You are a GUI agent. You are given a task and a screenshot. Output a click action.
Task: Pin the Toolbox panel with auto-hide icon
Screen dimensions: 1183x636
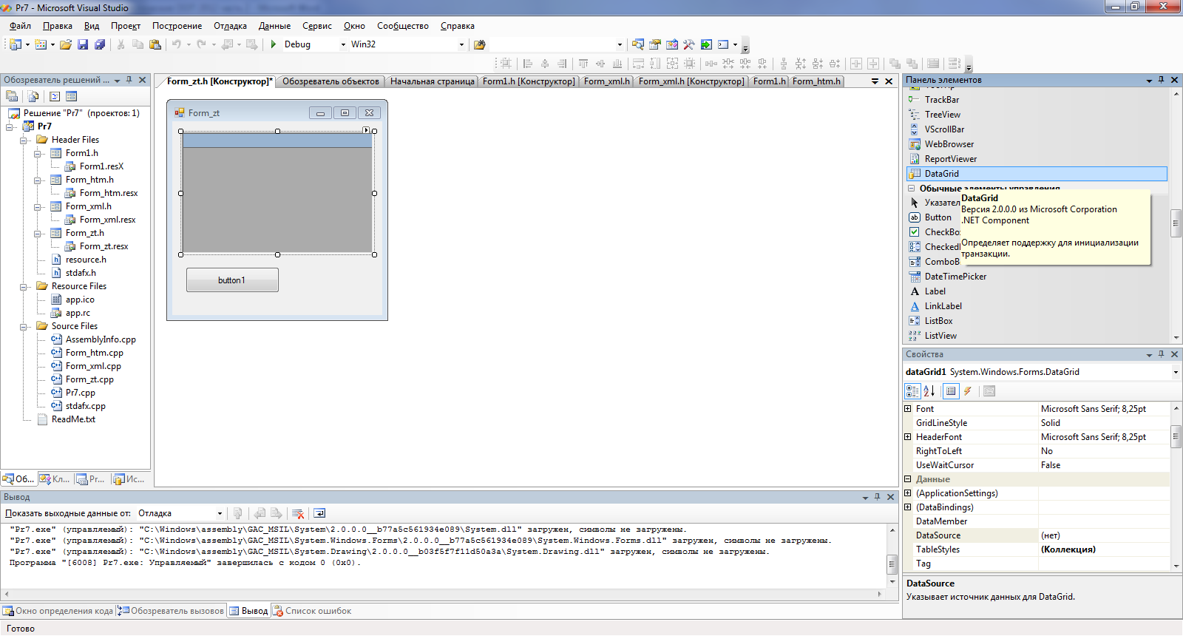pos(1162,80)
